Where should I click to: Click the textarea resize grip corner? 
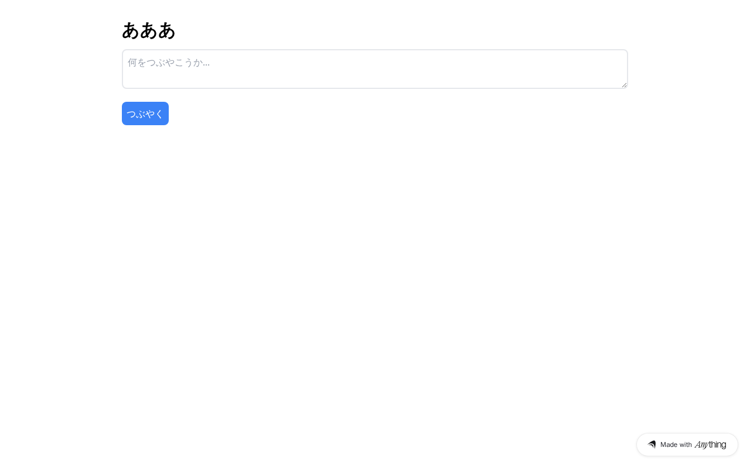click(x=625, y=85)
